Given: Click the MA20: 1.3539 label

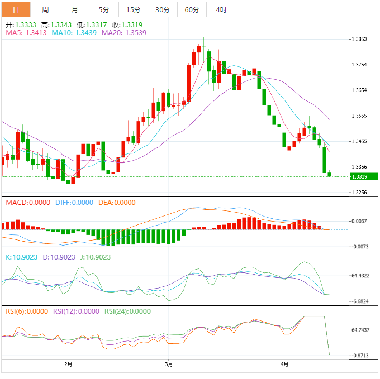Looking at the screenshot, I should pyautogui.click(x=124, y=33).
